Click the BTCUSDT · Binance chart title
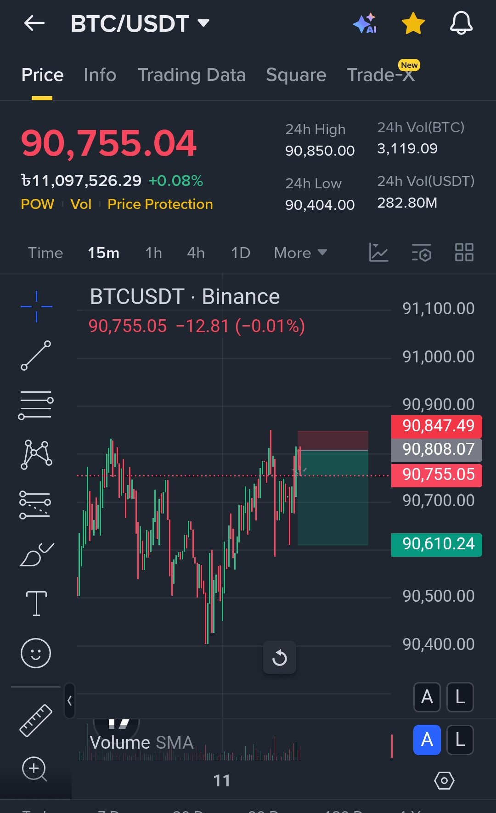The width and height of the screenshot is (496, 813). [185, 297]
